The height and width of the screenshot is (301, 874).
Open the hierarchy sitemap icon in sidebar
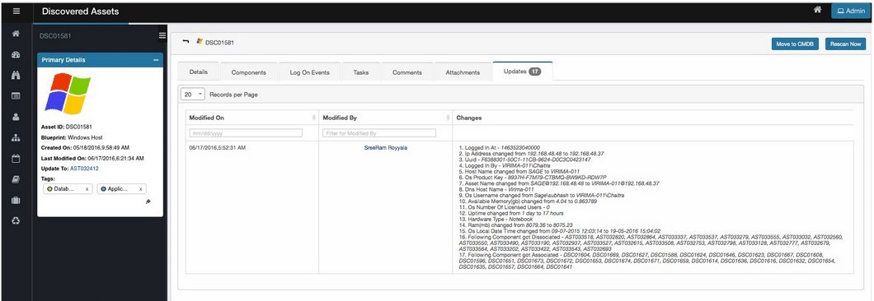16,137
